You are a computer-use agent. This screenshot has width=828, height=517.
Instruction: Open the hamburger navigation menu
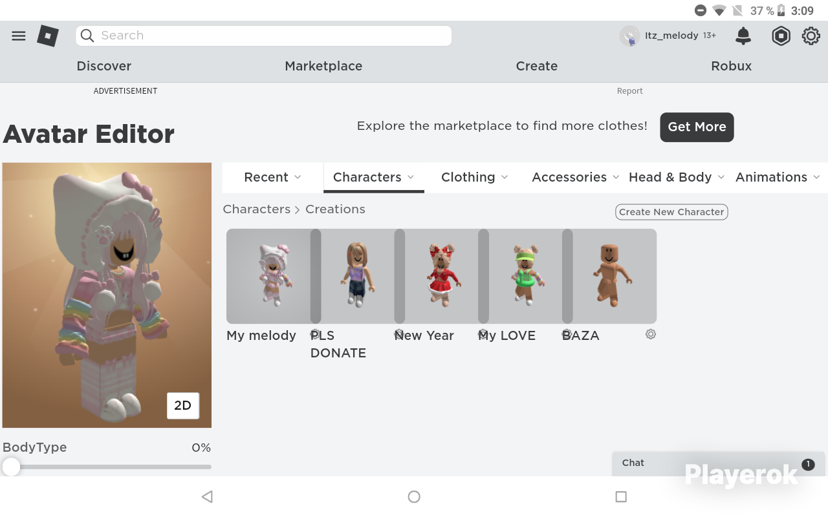pyautogui.click(x=19, y=36)
